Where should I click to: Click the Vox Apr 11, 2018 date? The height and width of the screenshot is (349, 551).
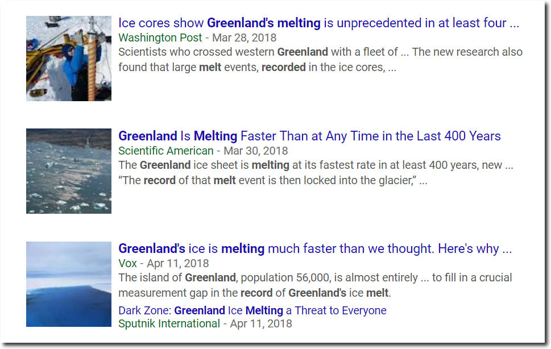[x=178, y=263]
